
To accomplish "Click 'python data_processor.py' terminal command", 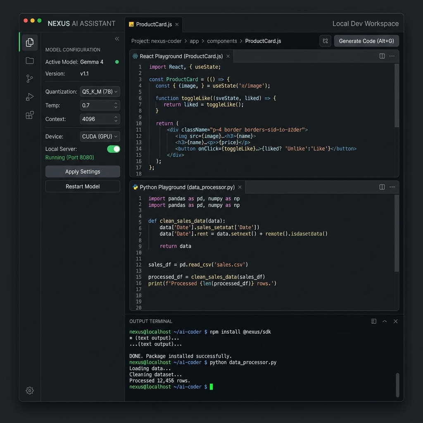I will pyautogui.click(x=243, y=362).
